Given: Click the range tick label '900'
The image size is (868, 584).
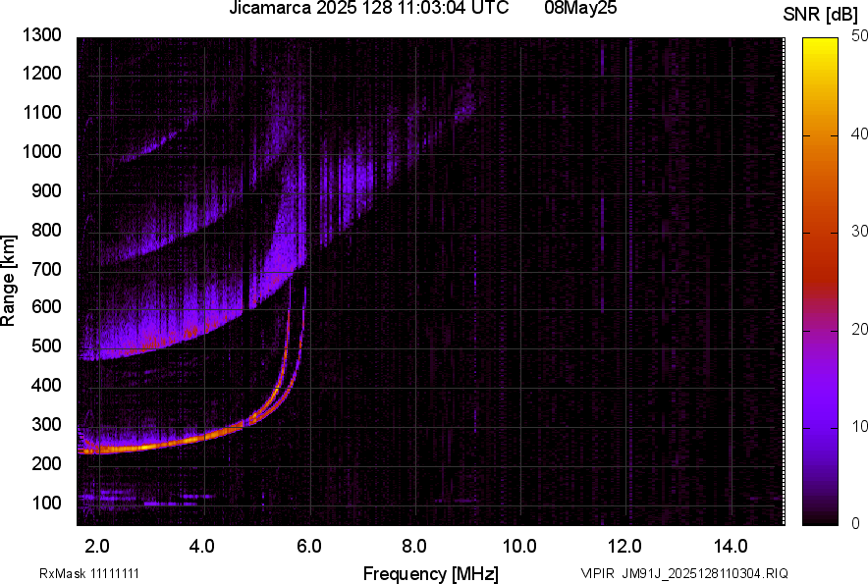Looking at the screenshot, I should coord(46,191).
